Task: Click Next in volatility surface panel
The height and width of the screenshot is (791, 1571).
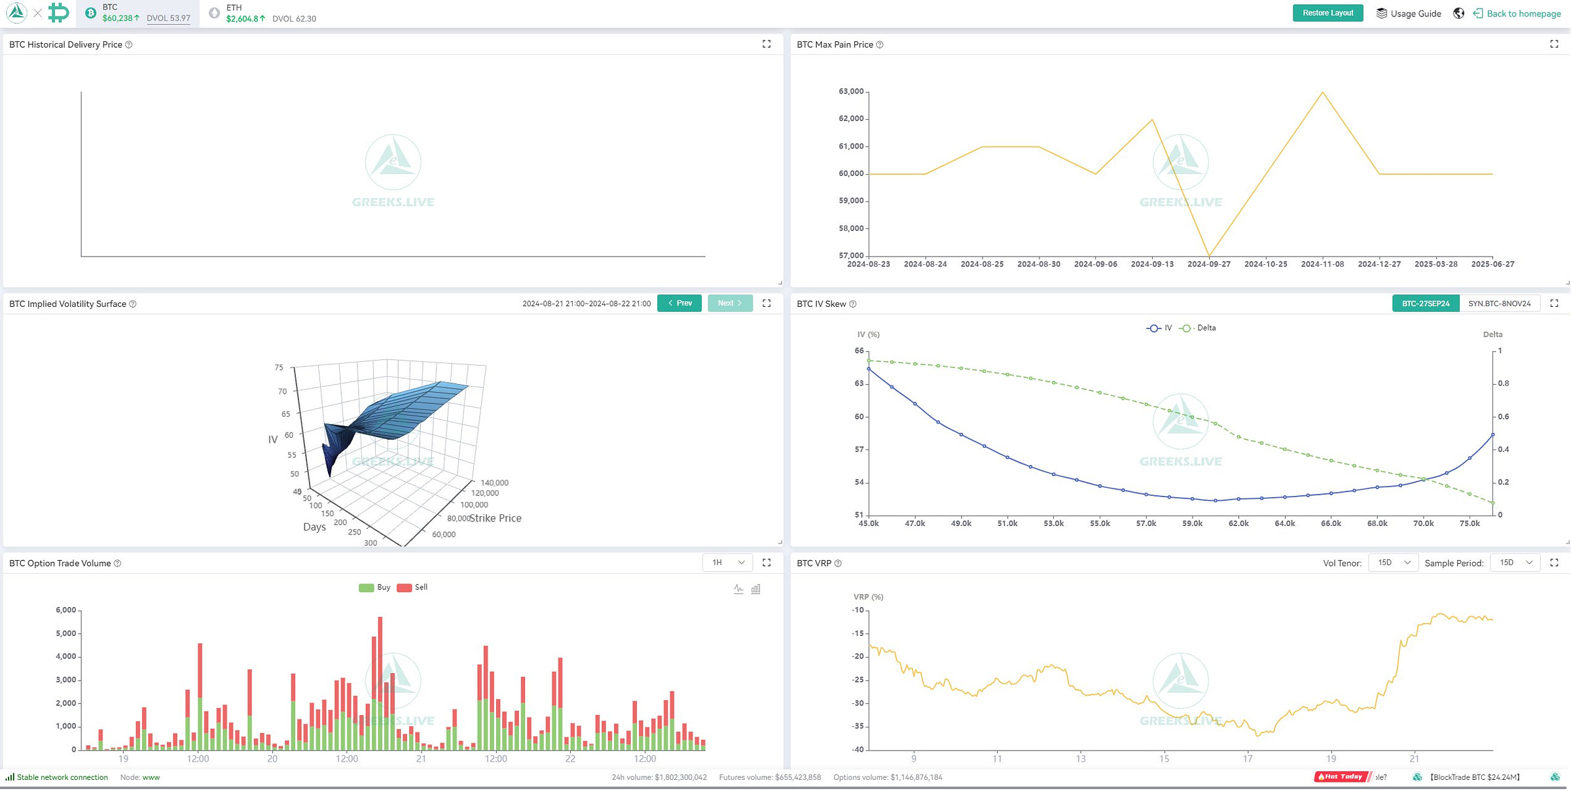Action: coord(730,303)
